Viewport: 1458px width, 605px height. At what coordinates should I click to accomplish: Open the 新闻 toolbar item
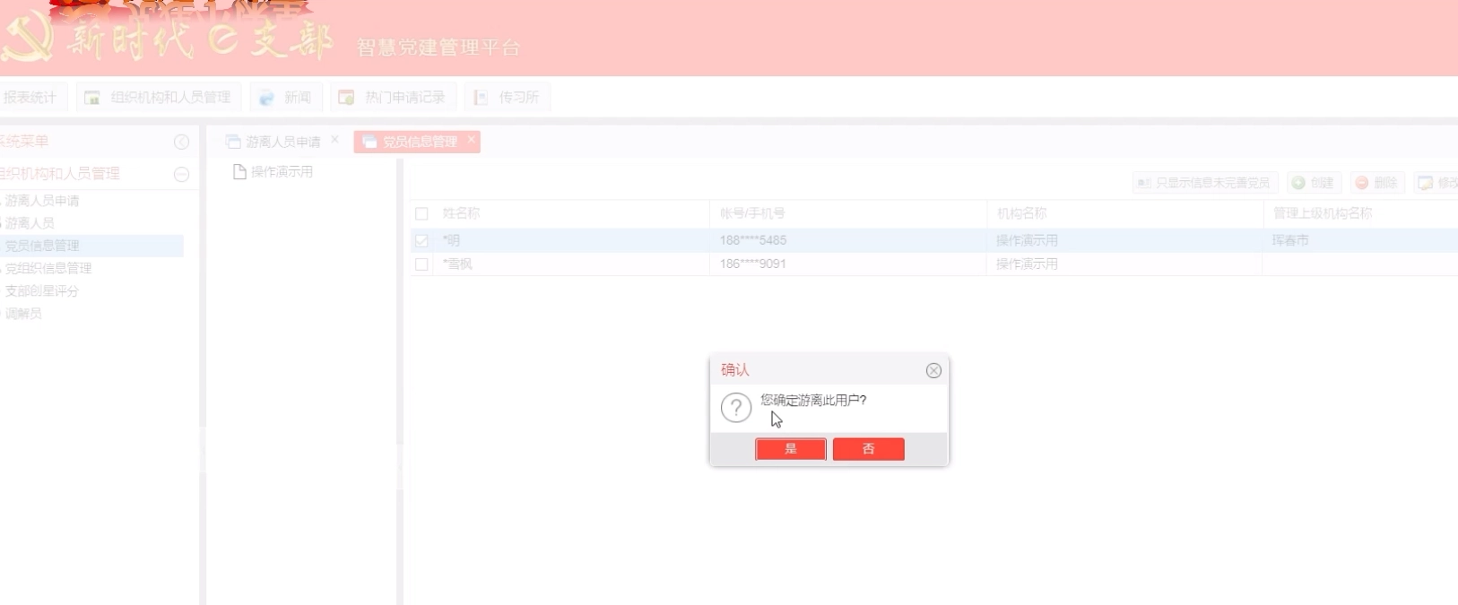tap(287, 98)
